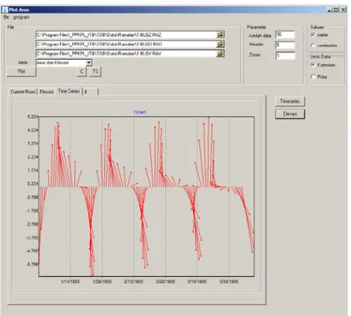The width and height of the screenshot is (351, 316).
Task: Switch to the Current Rose tab
Action: coord(23,91)
